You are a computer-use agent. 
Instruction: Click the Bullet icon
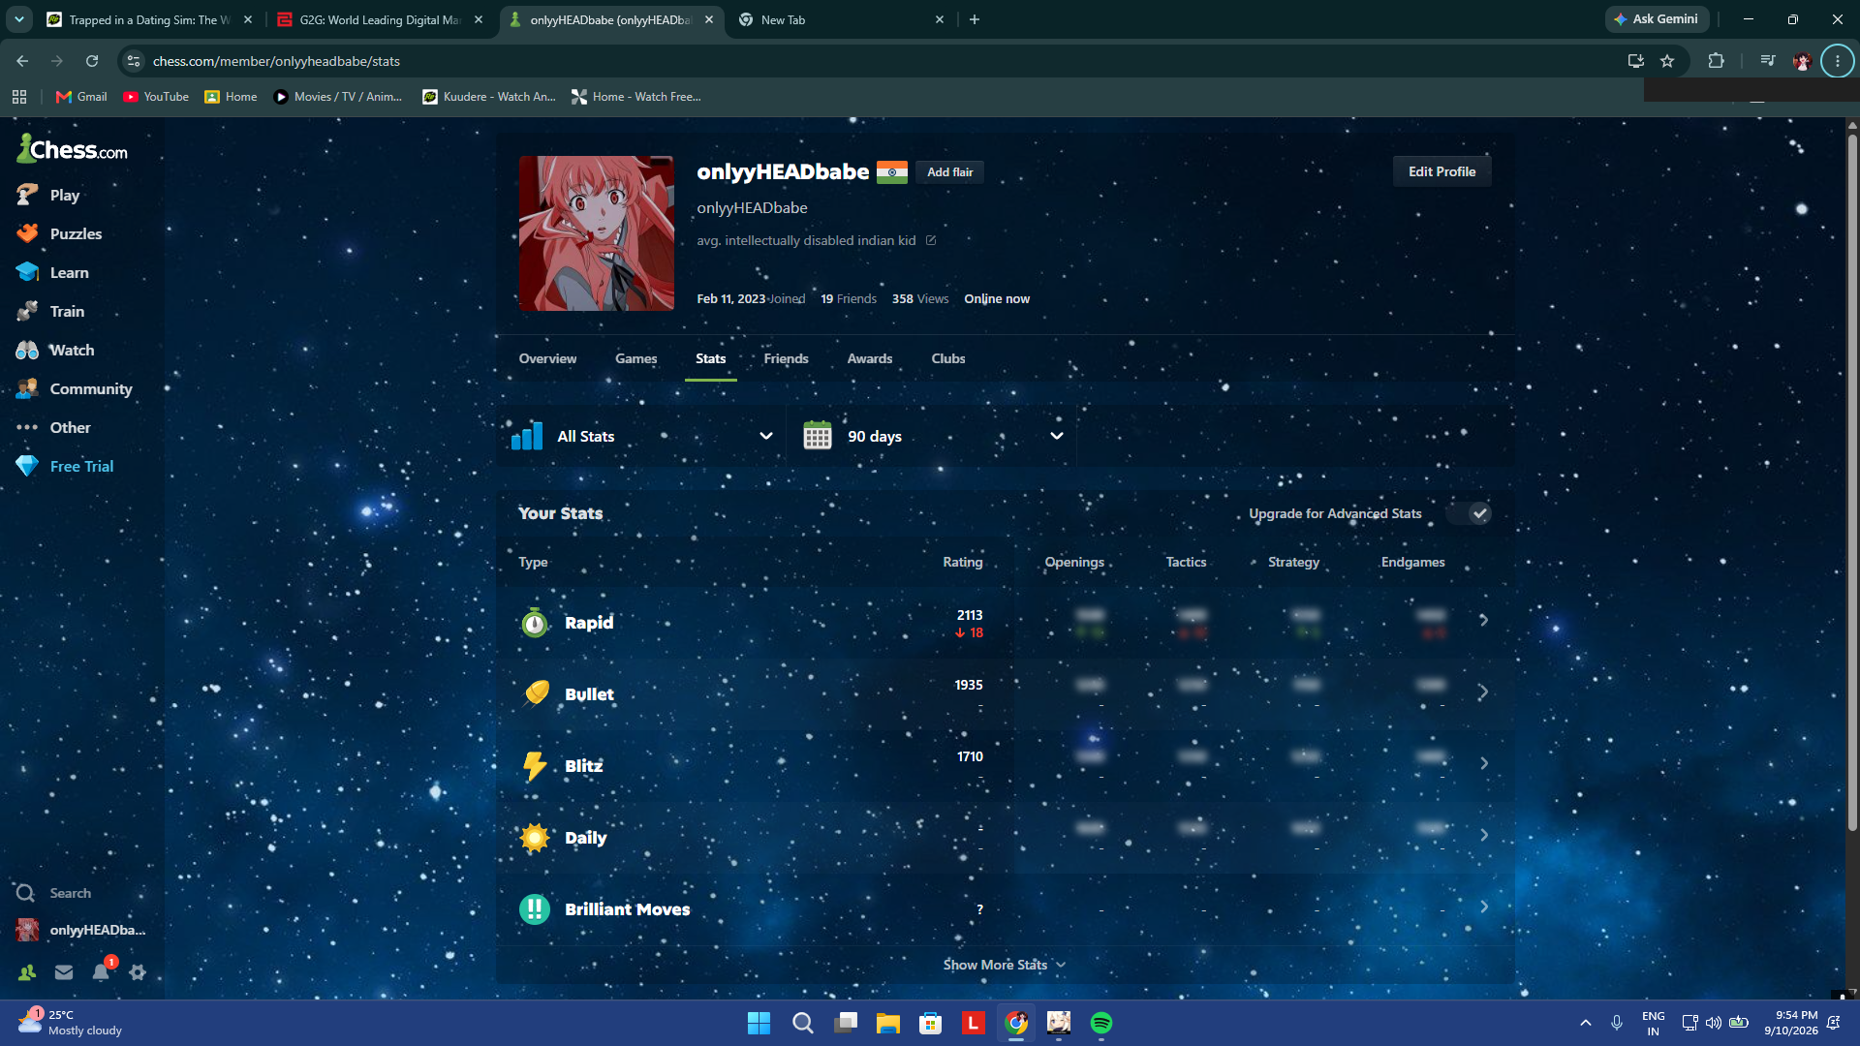pos(535,693)
